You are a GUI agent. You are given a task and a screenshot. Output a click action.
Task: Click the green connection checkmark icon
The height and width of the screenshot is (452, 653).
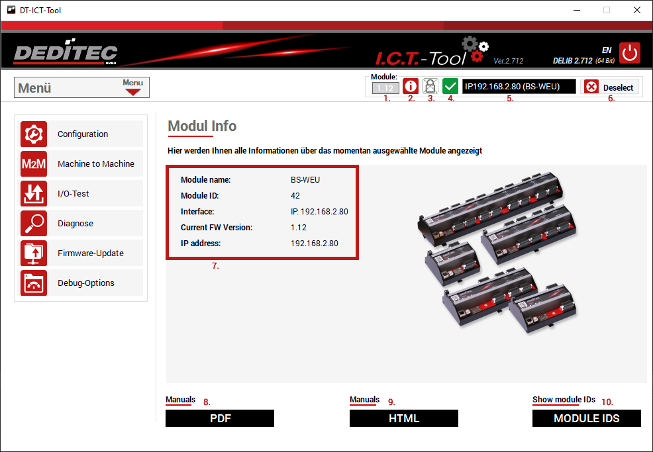pos(450,87)
